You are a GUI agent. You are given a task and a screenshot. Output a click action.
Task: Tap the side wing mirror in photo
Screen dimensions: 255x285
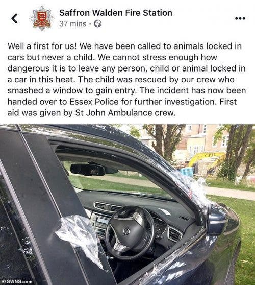(217, 221)
